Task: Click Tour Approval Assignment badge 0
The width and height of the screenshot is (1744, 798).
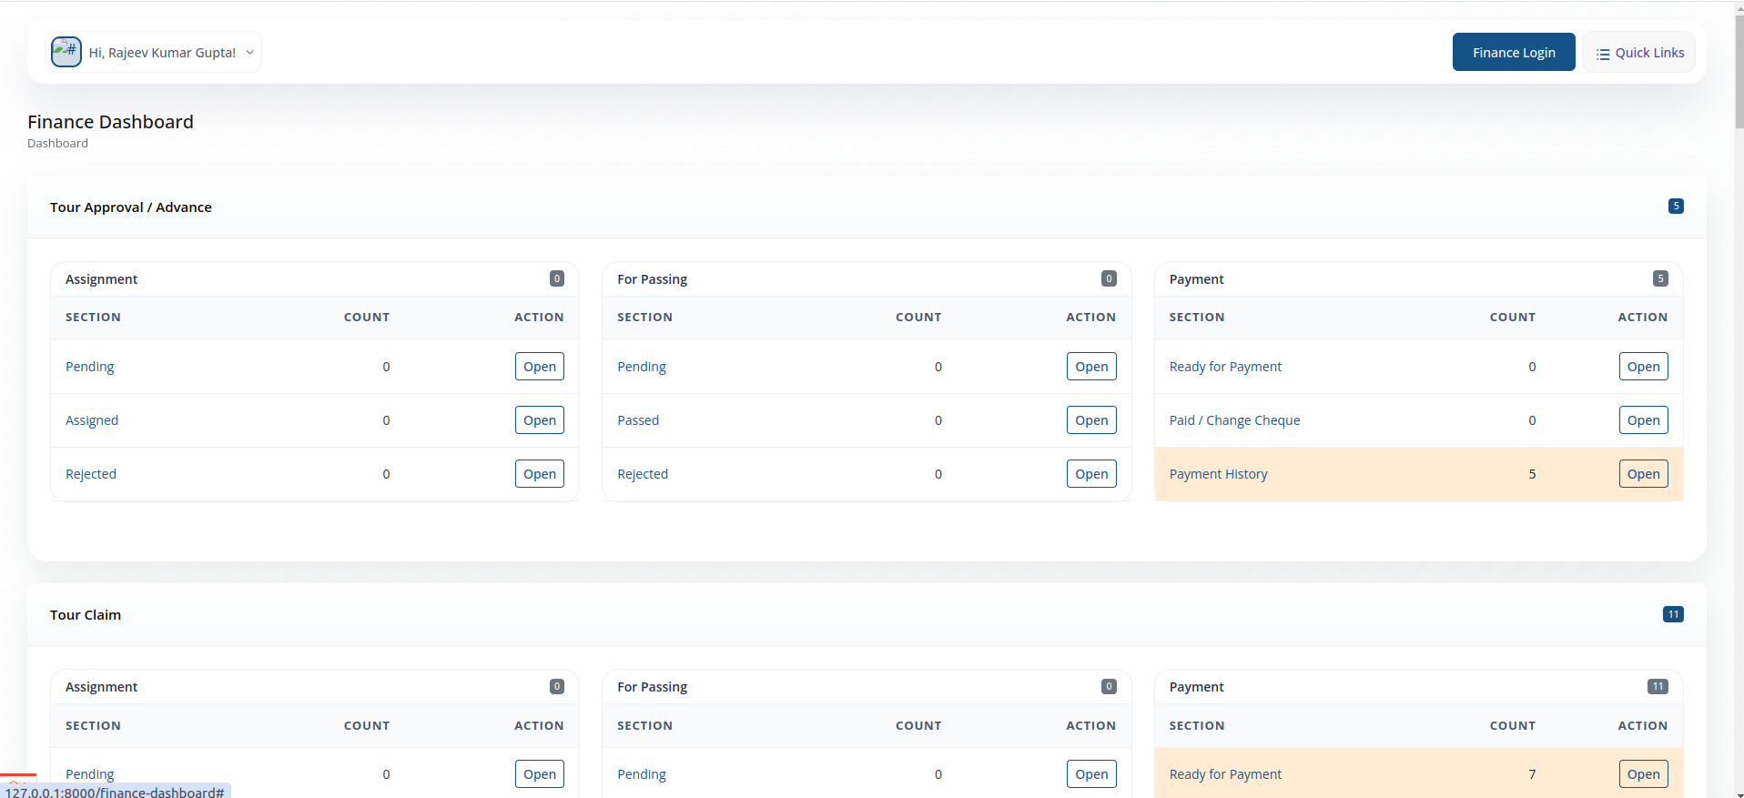Action: (x=557, y=278)
